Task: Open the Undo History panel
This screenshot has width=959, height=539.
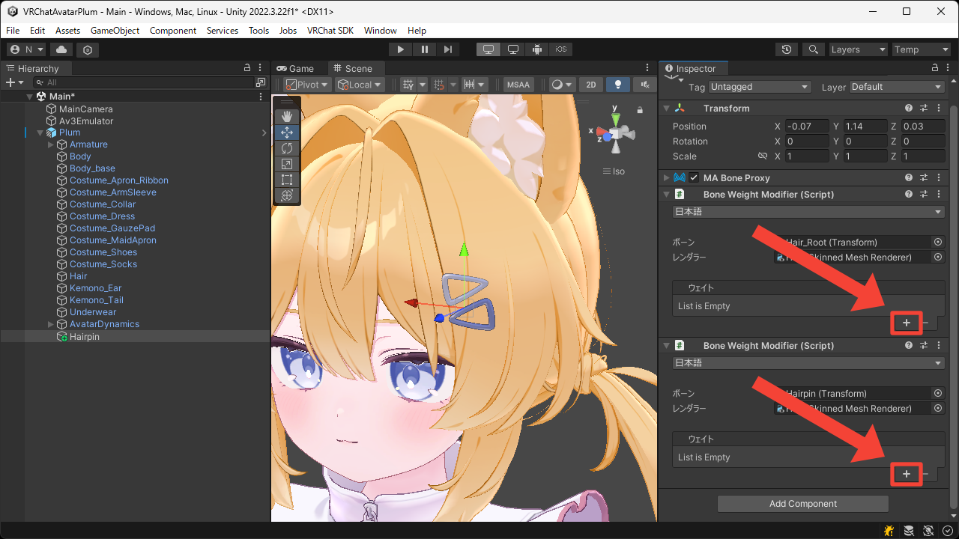Action: pos(786,49)
